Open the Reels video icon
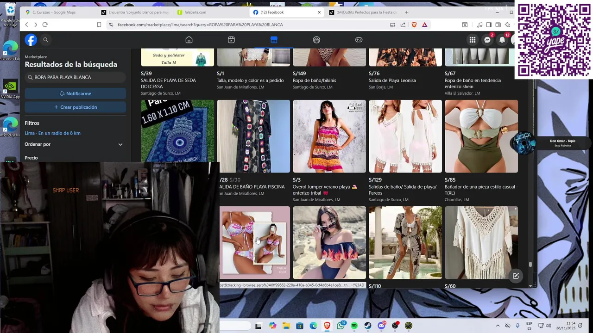The width and height of the screenshot is (593, 333). click(x=231, y=40)
